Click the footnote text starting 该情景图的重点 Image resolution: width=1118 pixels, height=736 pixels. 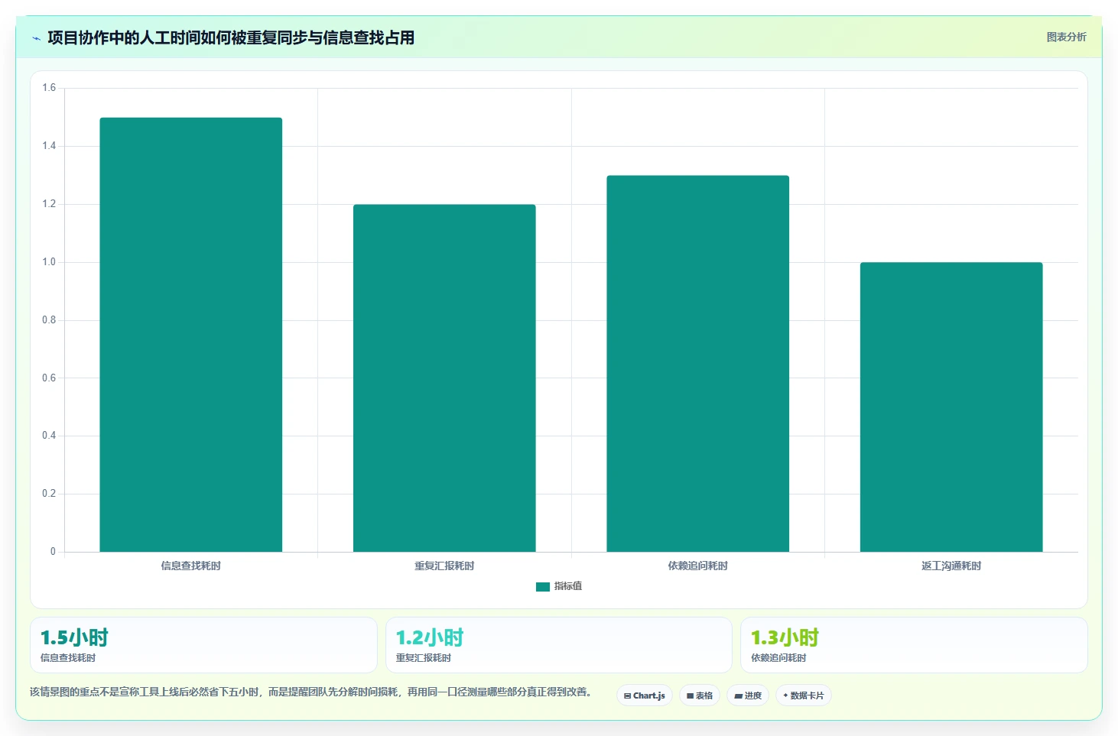pos(310,692)
